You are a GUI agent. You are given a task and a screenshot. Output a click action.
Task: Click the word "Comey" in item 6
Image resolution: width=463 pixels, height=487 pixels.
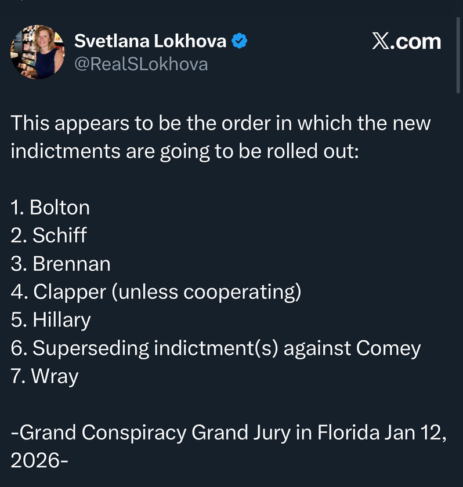tap(388, 348)
